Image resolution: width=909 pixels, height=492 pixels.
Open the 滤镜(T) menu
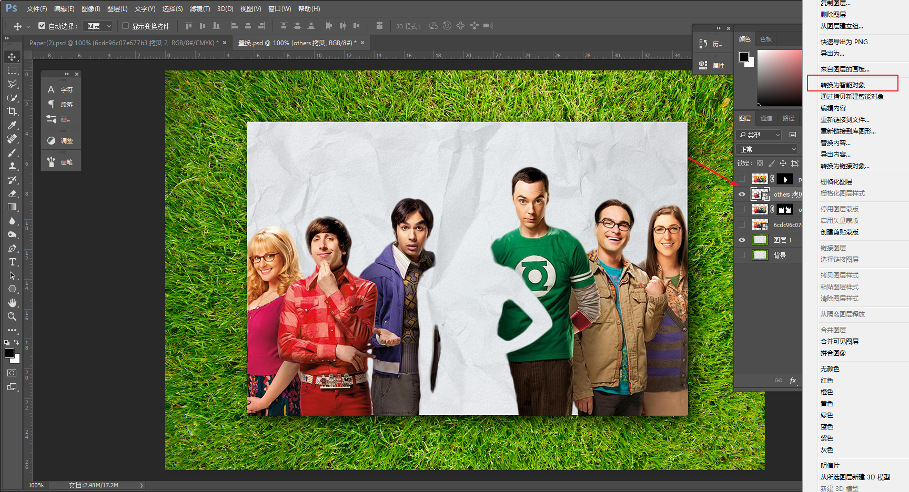click(x=200, y=9)
